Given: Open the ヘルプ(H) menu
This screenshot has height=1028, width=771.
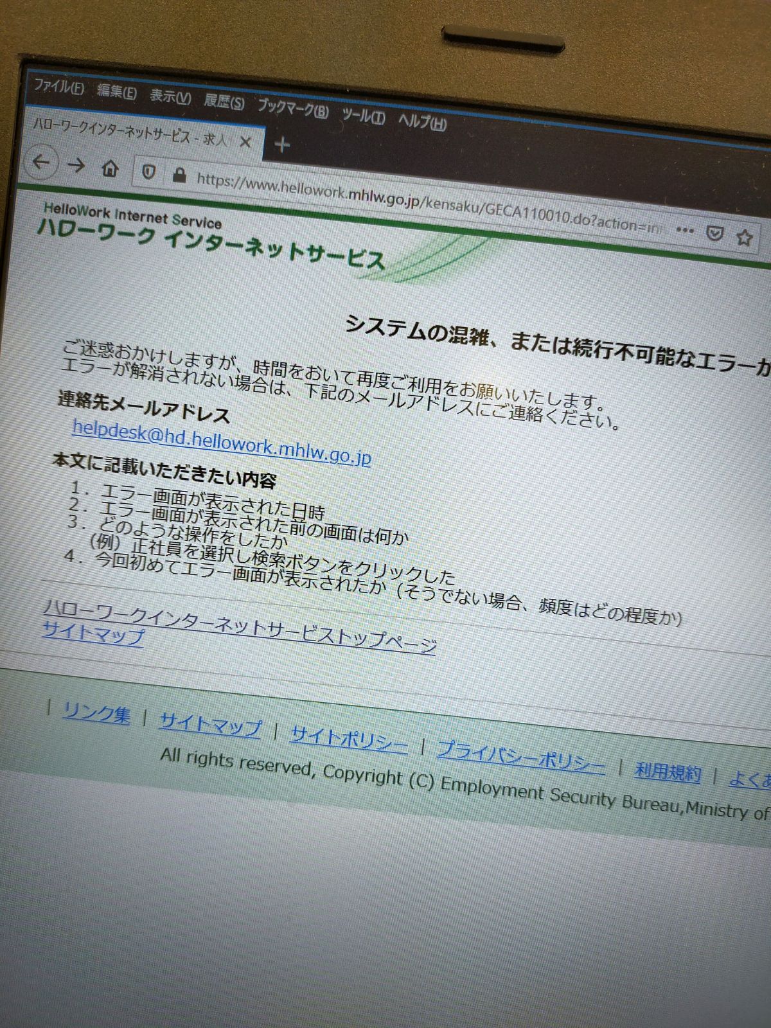Looking at the screenshot, I should tap(422, 121).
